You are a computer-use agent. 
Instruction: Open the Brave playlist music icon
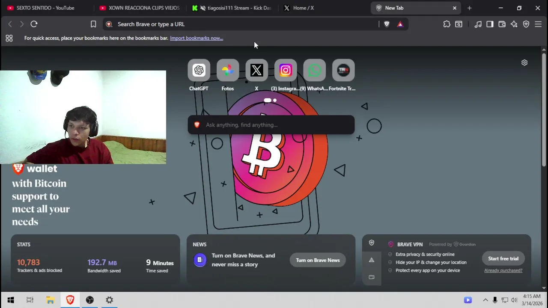pos(478,24)
